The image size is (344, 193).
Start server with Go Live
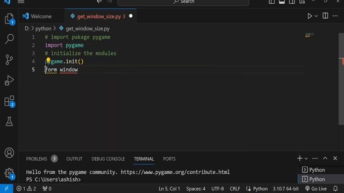316,189
